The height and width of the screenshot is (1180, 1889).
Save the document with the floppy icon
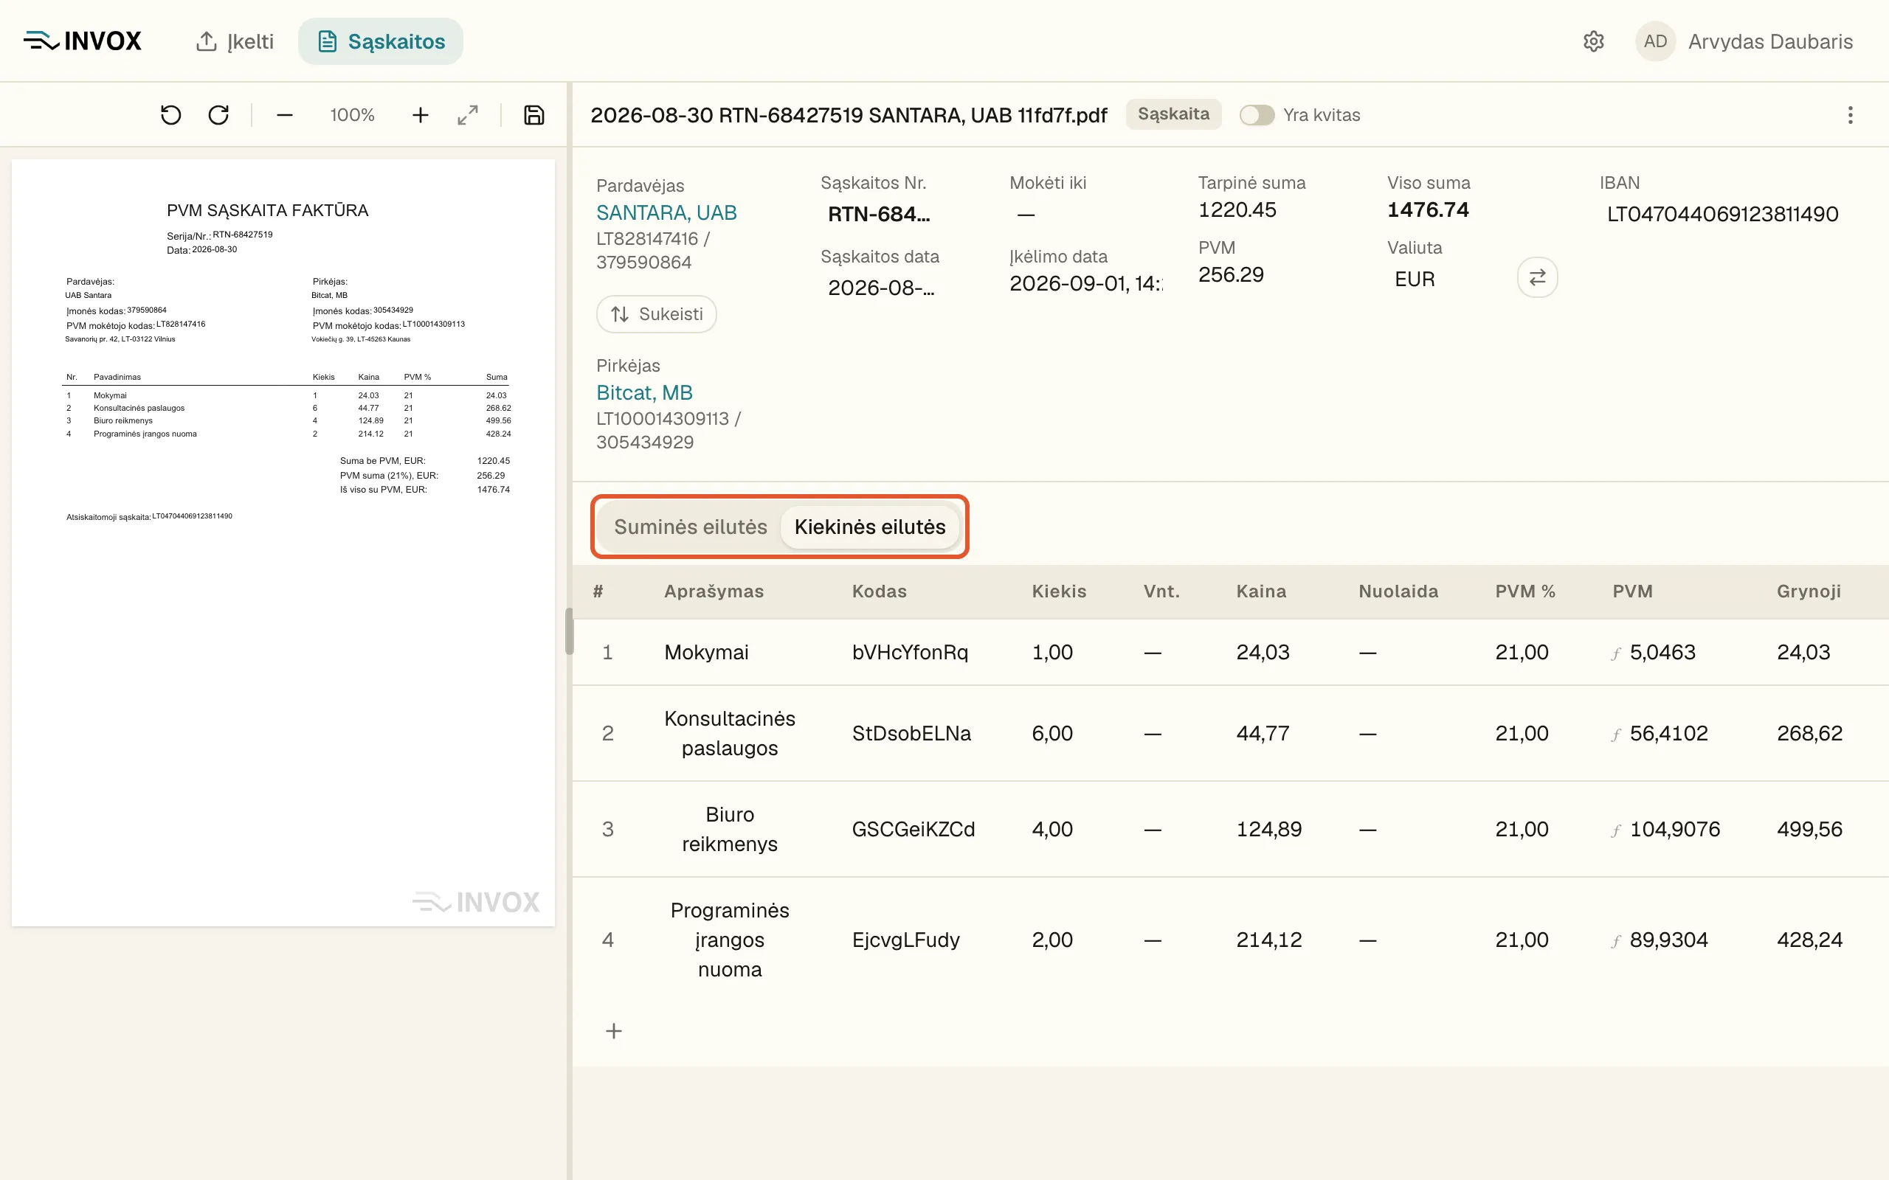point(534,116)
